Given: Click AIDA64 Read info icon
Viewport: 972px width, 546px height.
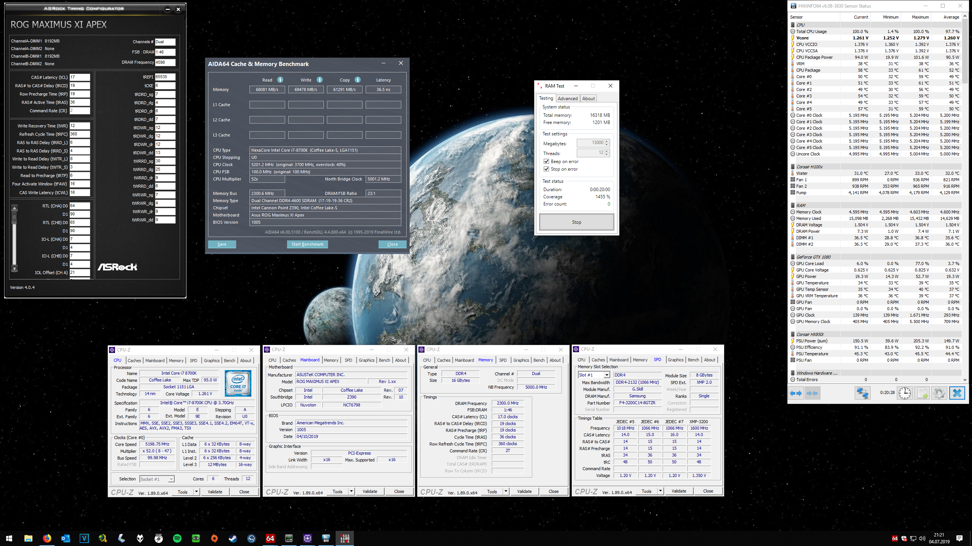Looking at the screenshot, I should click(x=280, y=80).
